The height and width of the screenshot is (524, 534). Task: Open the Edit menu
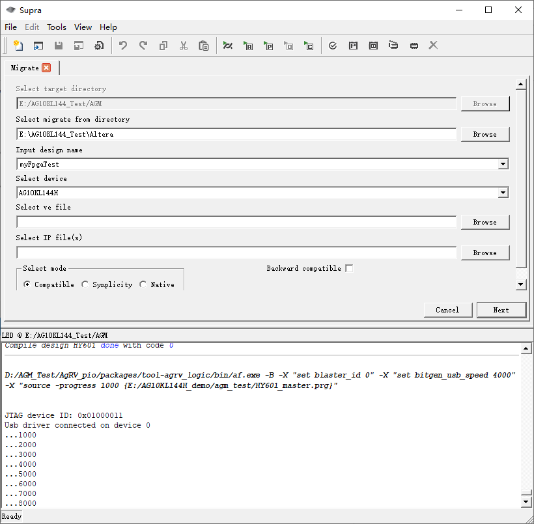tap(32, 27)
